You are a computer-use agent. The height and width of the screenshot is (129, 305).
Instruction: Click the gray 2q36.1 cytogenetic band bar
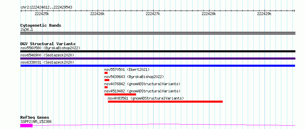coord(158,33)
